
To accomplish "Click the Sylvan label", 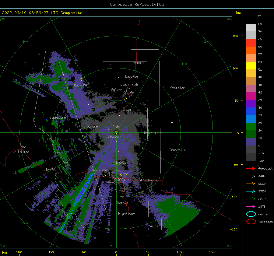I will [117, 90].
